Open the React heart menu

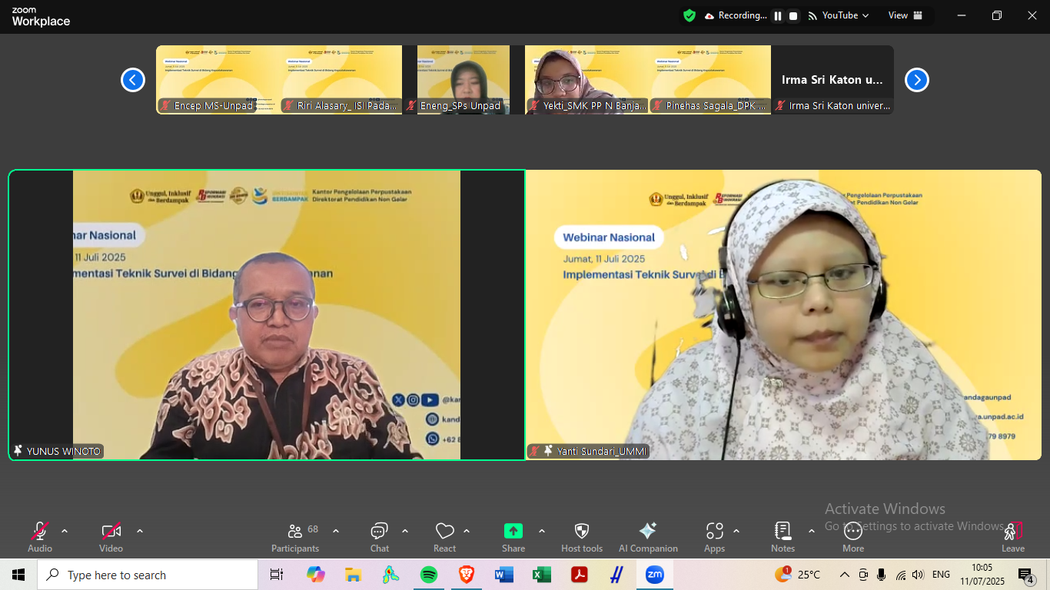[444, 536]
